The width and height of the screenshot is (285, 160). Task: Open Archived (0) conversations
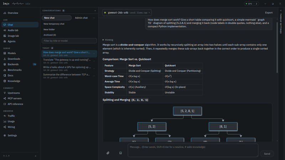point(50,35)
